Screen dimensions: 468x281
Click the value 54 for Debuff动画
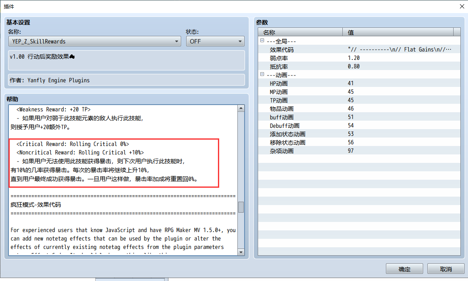pos(351,125)
